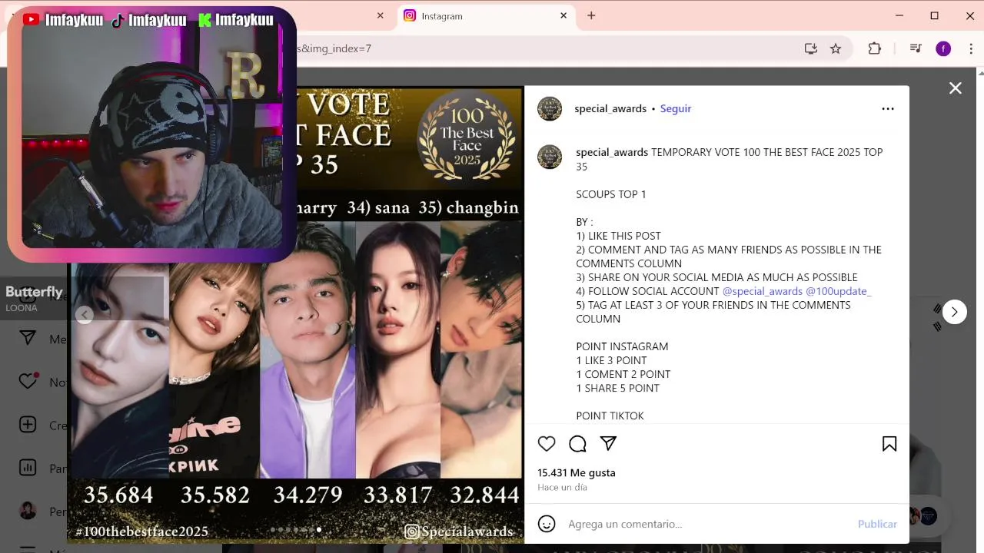Click the text 1 SHARE 5 POINT
This screenshot has width=984, height=553.
tap(618, 388)
